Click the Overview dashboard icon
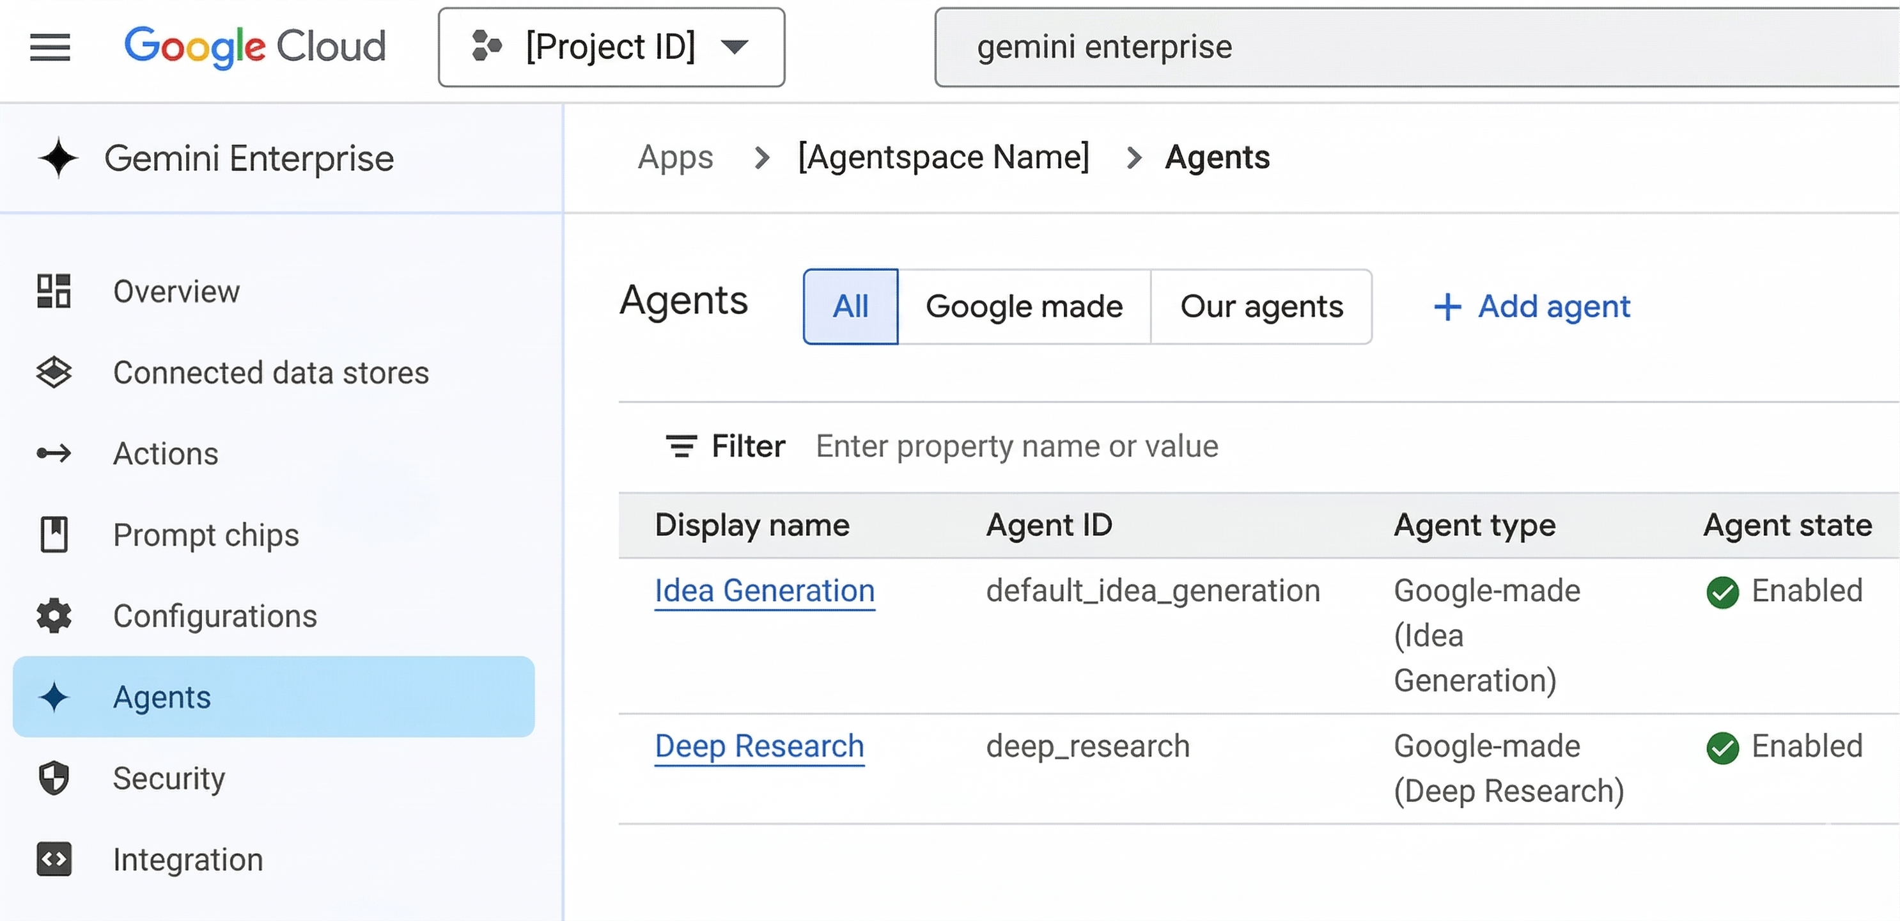Viewport: 1900px width, 921px height. coord(54,291)
